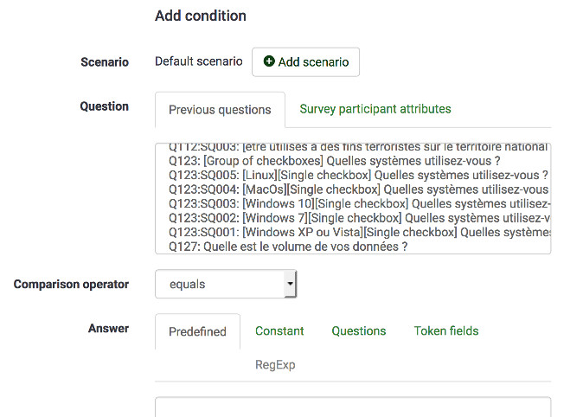Select the Predefined answer tab
583x417 pixels.
click(x=197, y=331)
